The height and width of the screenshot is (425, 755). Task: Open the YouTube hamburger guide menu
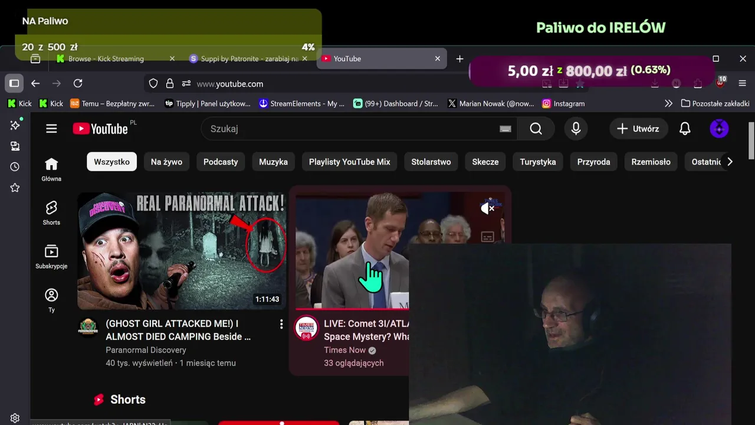(x=51, y=129)
